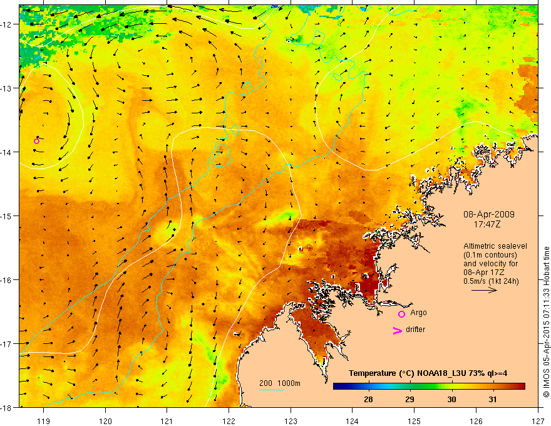551x426 pixels.
Task: Click the '17:47Z' time text
Action: 487,224
